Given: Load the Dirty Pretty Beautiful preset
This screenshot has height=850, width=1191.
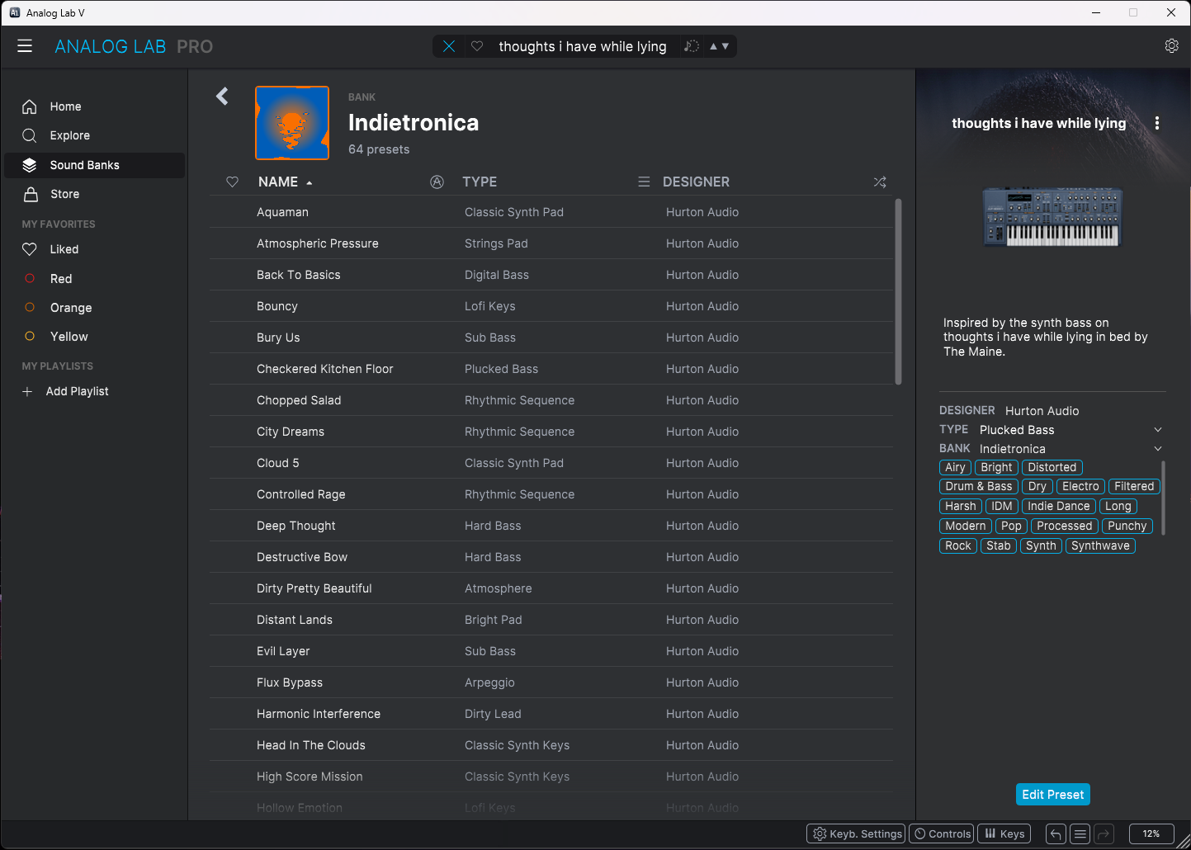Looking at the screenshot, I should pos(551,588).
